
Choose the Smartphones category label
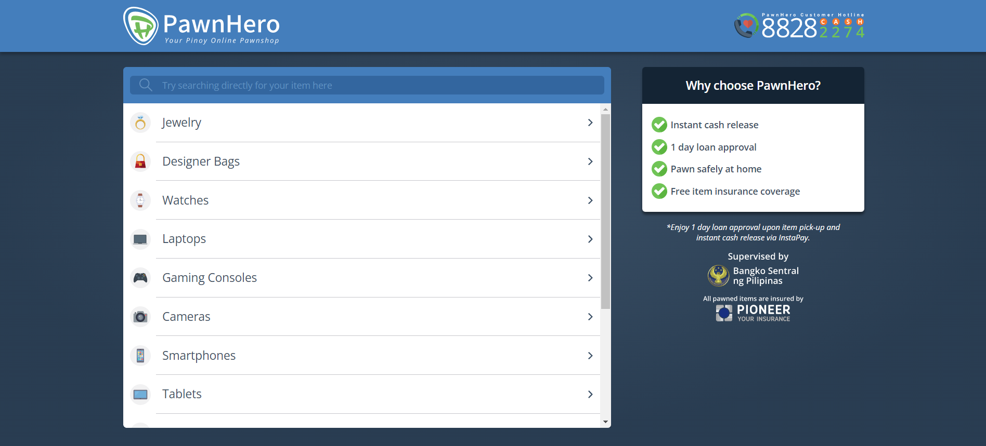(199, 356)
